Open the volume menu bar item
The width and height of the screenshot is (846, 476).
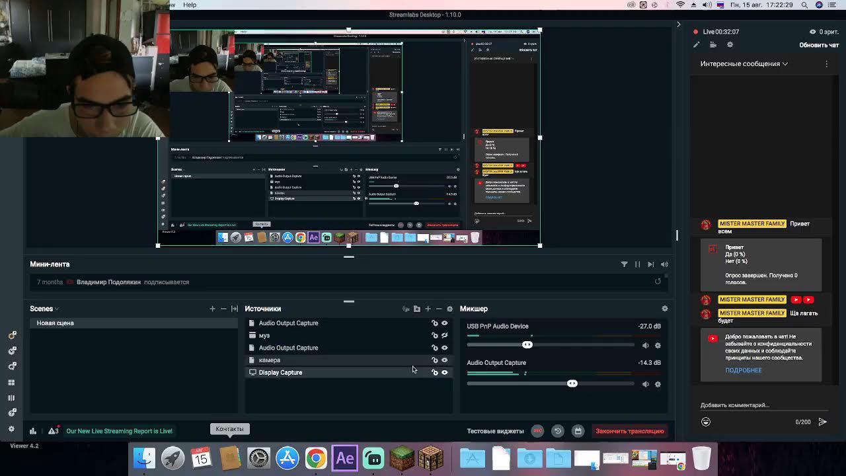[707, 5]
